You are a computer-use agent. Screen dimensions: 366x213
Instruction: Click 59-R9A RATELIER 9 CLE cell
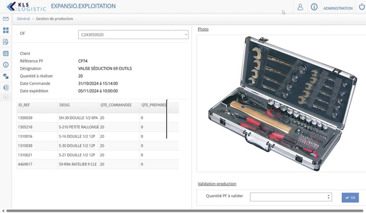pos(78,164)
